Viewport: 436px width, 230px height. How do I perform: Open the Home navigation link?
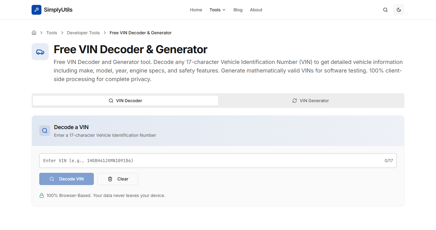tap(196, 10)
